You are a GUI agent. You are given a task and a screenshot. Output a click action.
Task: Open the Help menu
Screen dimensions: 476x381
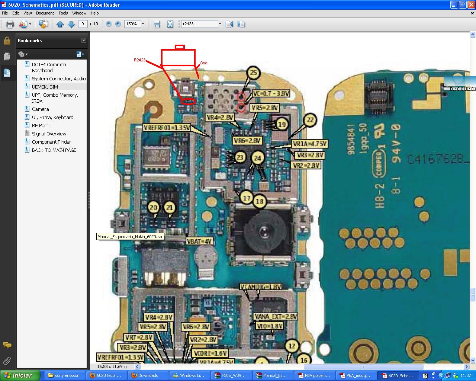click(x=95, y=13)
